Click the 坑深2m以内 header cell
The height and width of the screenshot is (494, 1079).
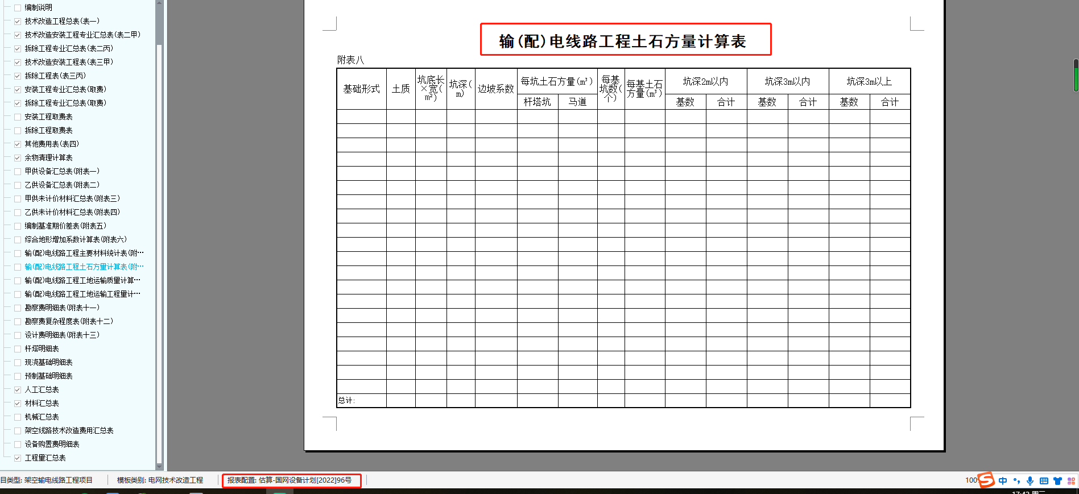[705, 81]
